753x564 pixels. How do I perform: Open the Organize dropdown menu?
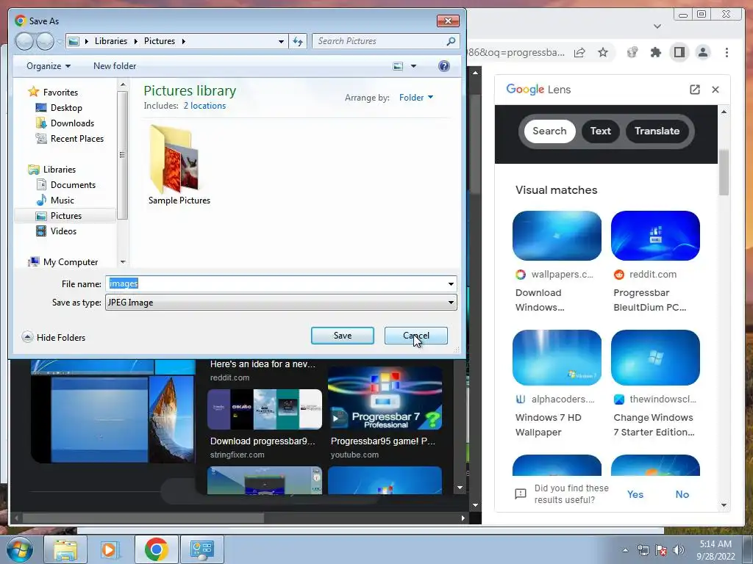(49, 66)
